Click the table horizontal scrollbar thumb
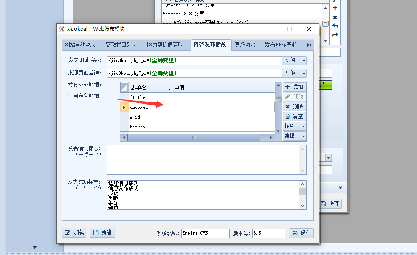The height and width of the screenshot is (255, 417). click(194, 137)
